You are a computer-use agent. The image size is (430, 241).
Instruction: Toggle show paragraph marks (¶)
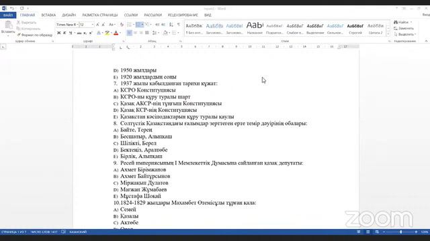coord(179,25)
